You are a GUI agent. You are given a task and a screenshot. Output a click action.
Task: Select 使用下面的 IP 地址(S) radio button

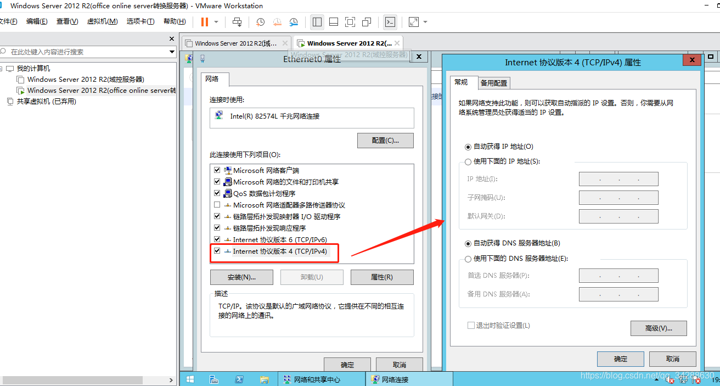[468, 161]
